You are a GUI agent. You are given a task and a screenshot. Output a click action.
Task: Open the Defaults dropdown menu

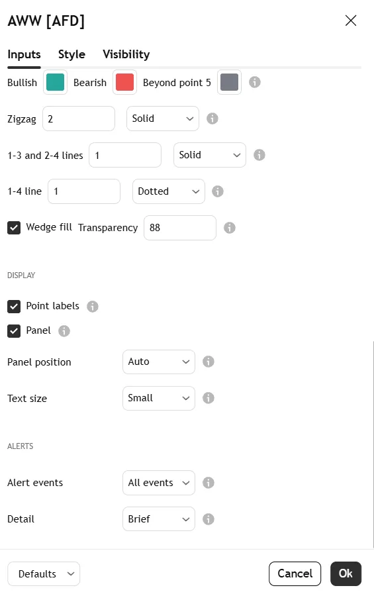pos(44,574)
